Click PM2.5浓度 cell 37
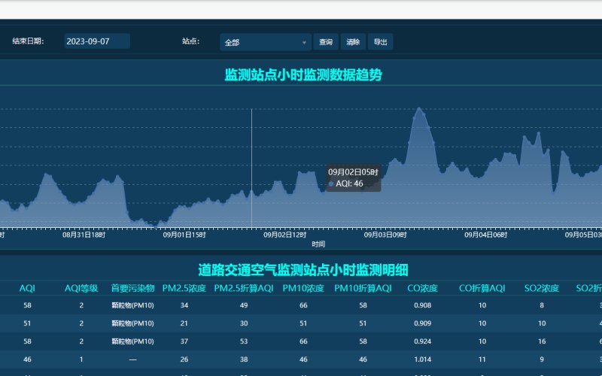Image resolution: width=602 pixels, height=376 pixels. pos(184,341)
